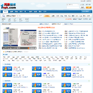Collapse first forum section with green icon

89,64
